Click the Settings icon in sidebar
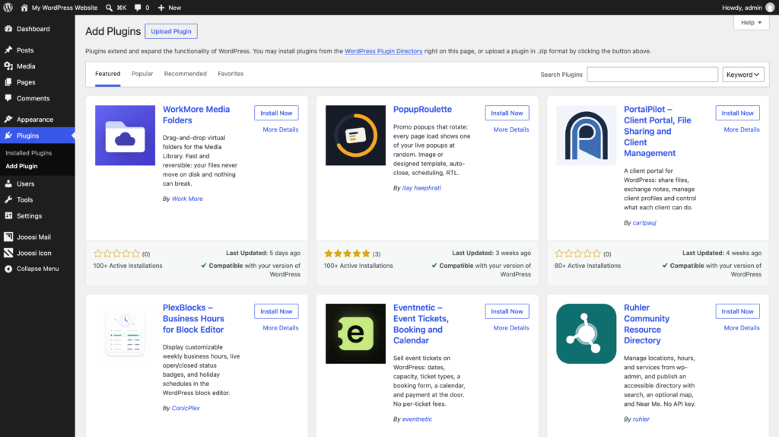 tap(8, 215)
